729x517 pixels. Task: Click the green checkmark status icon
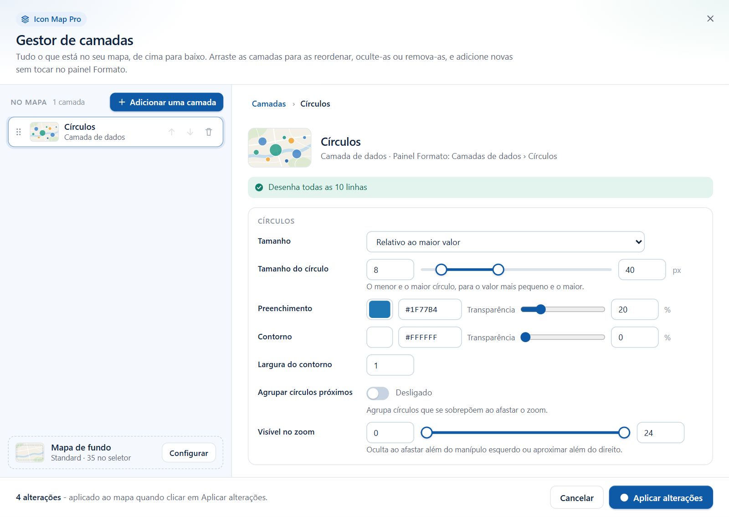259,188
